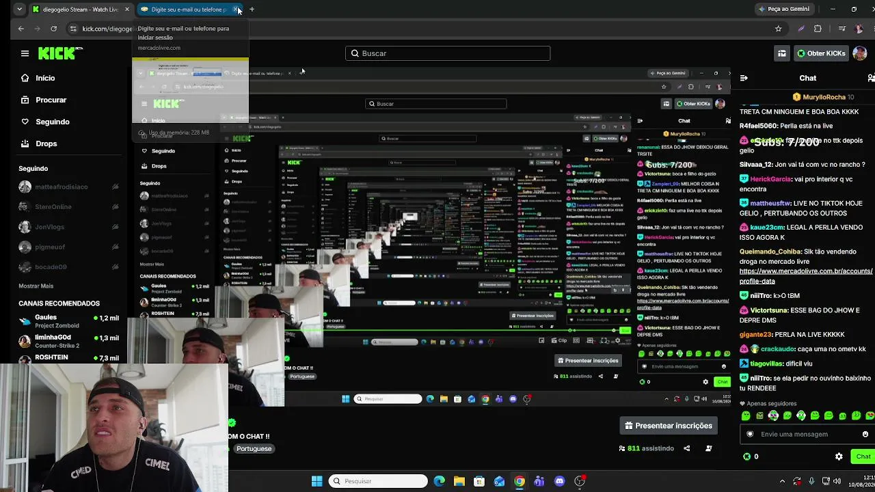
Task: Open the Chrome extensions puzzle icon
Action: 818,29
